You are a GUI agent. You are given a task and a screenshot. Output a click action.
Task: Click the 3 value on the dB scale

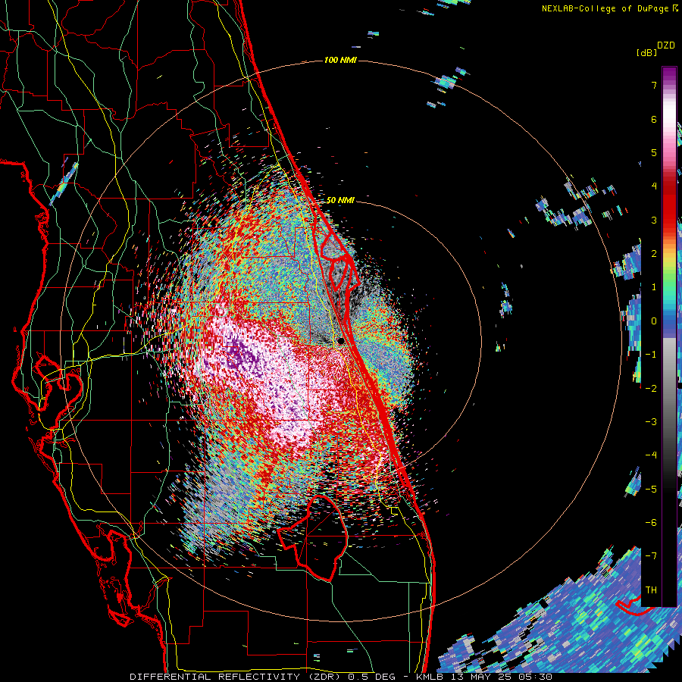click(x=654, y=220)
